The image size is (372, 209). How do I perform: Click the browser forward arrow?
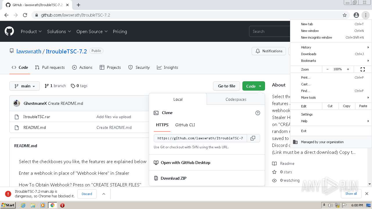point(16,15)
